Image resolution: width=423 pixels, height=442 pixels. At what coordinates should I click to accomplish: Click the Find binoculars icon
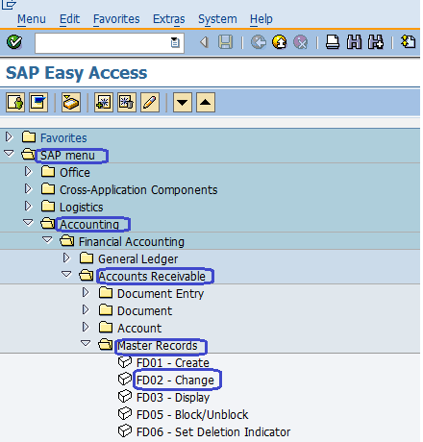354,42
